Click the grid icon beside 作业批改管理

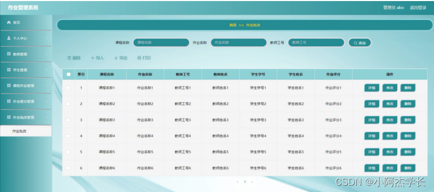[x=9, y=117]
